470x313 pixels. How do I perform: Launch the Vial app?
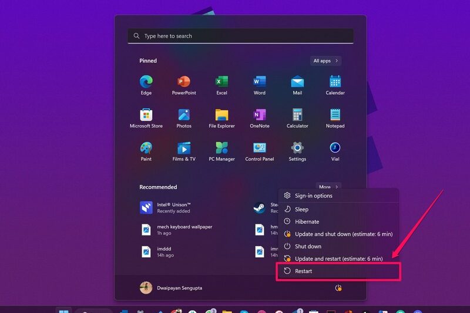335,152
